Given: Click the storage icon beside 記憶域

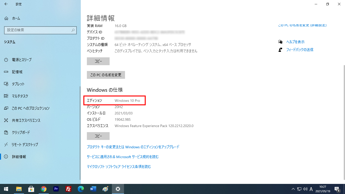Looking at the screenshot, I should click(6, 72).
